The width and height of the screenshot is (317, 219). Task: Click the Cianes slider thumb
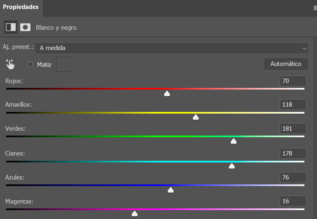232,166
